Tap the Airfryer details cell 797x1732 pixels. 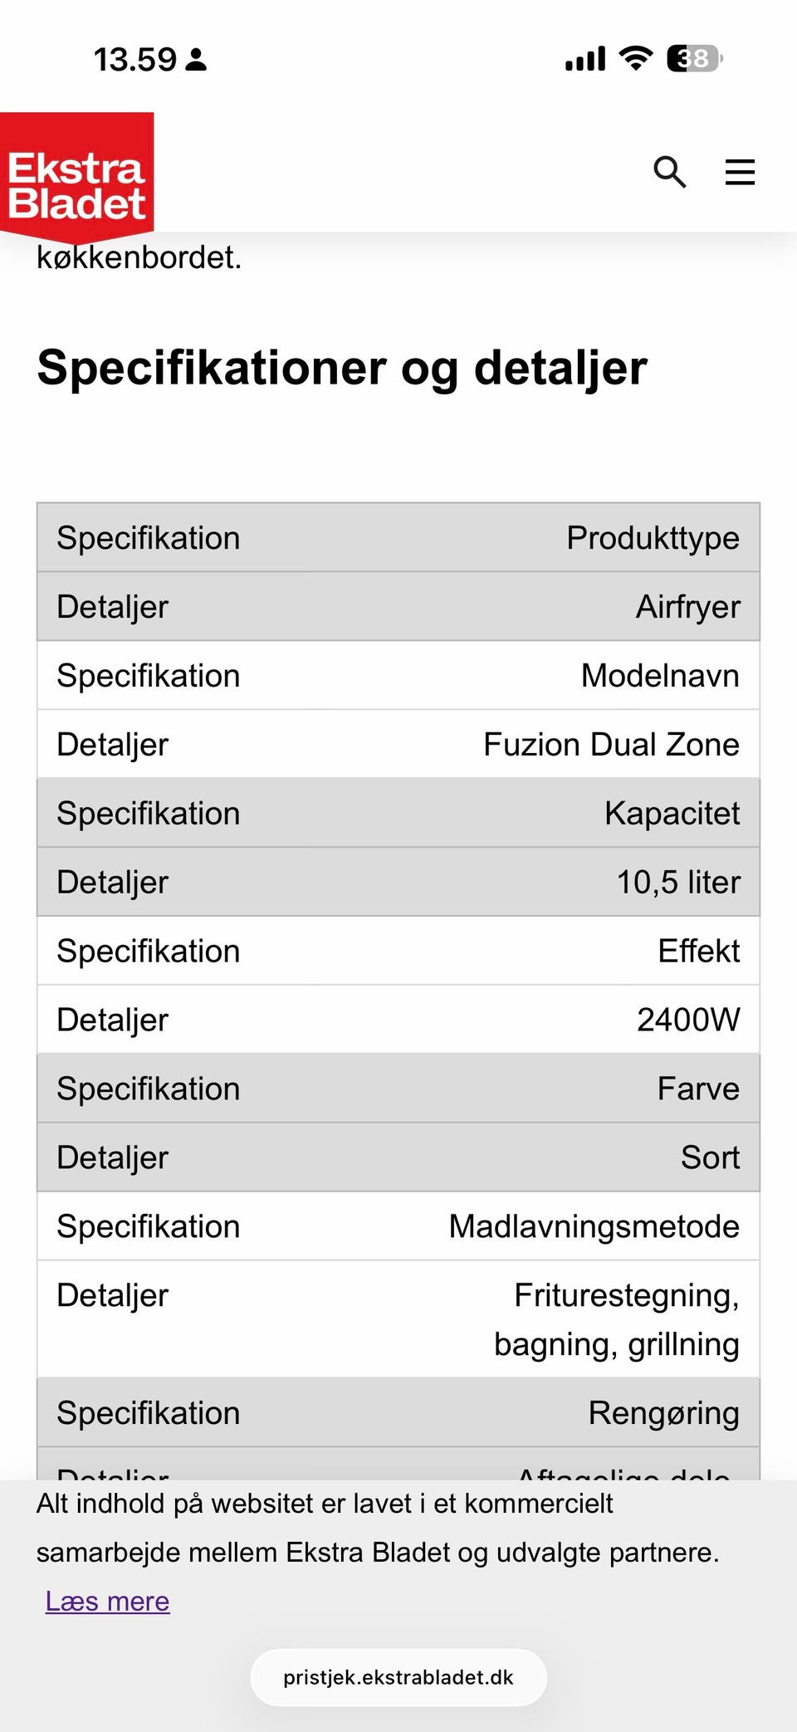tap(687, 607)
